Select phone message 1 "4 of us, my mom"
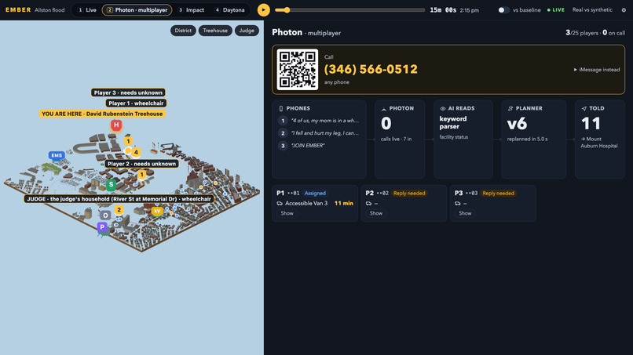This screenshot has height=355, width=633. coord(319,121)
